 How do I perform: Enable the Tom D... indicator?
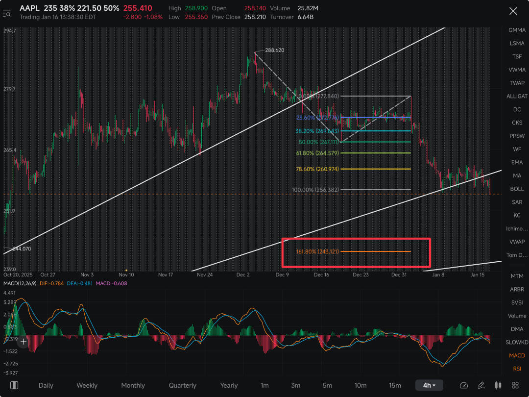pyautogui.click(x=517, y=255)
